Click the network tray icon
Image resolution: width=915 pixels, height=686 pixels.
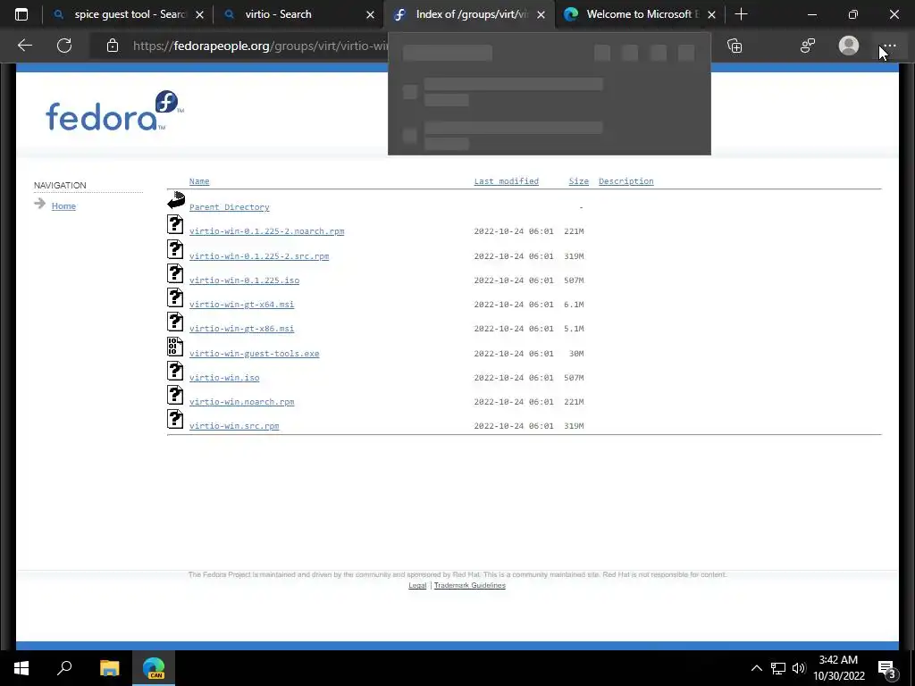(778, 668)
